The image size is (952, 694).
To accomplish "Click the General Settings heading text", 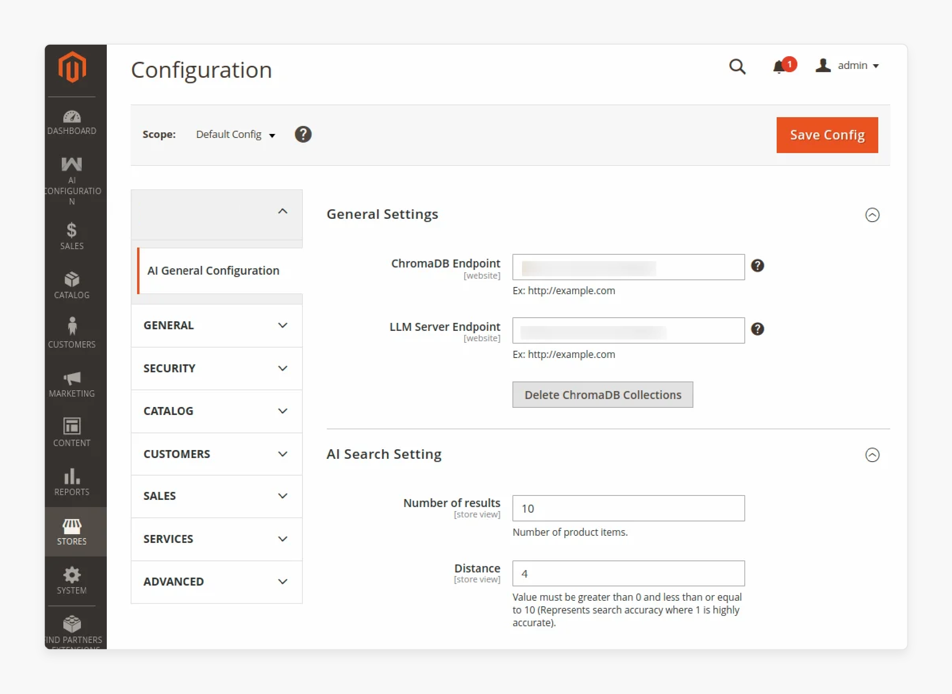I will tap(383, 215).
